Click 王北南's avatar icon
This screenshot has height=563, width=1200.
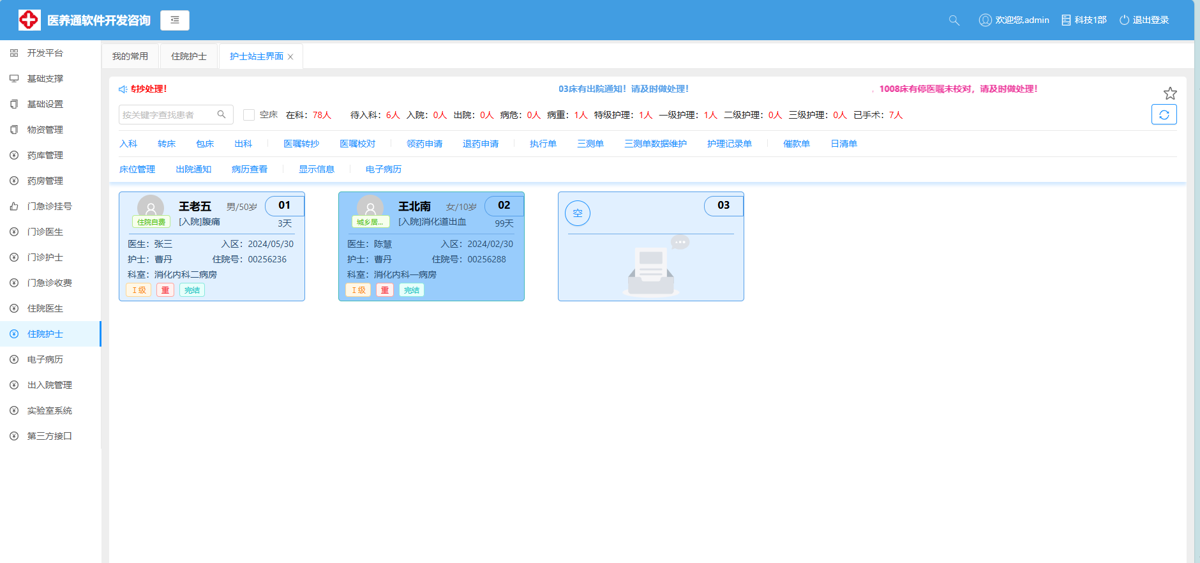370,207
